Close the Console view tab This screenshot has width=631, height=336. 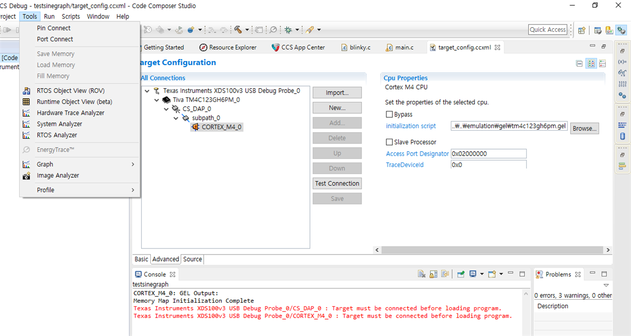(x=172, y=275)
